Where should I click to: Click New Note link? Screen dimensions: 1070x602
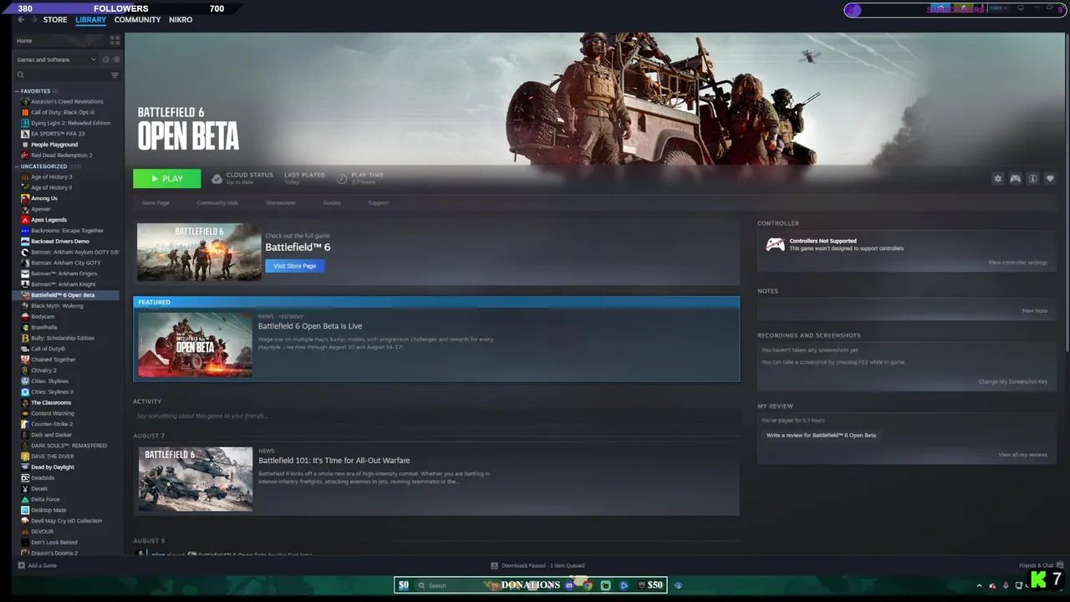pyautogui.click(x=1034, y=310)
